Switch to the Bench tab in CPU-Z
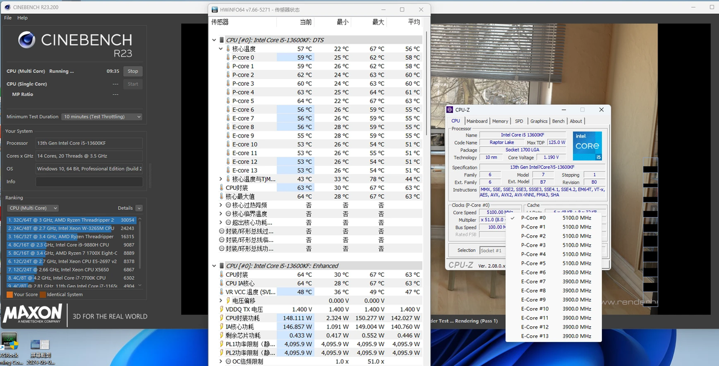The height and width of the screenshot is (366, 719). 558,121
